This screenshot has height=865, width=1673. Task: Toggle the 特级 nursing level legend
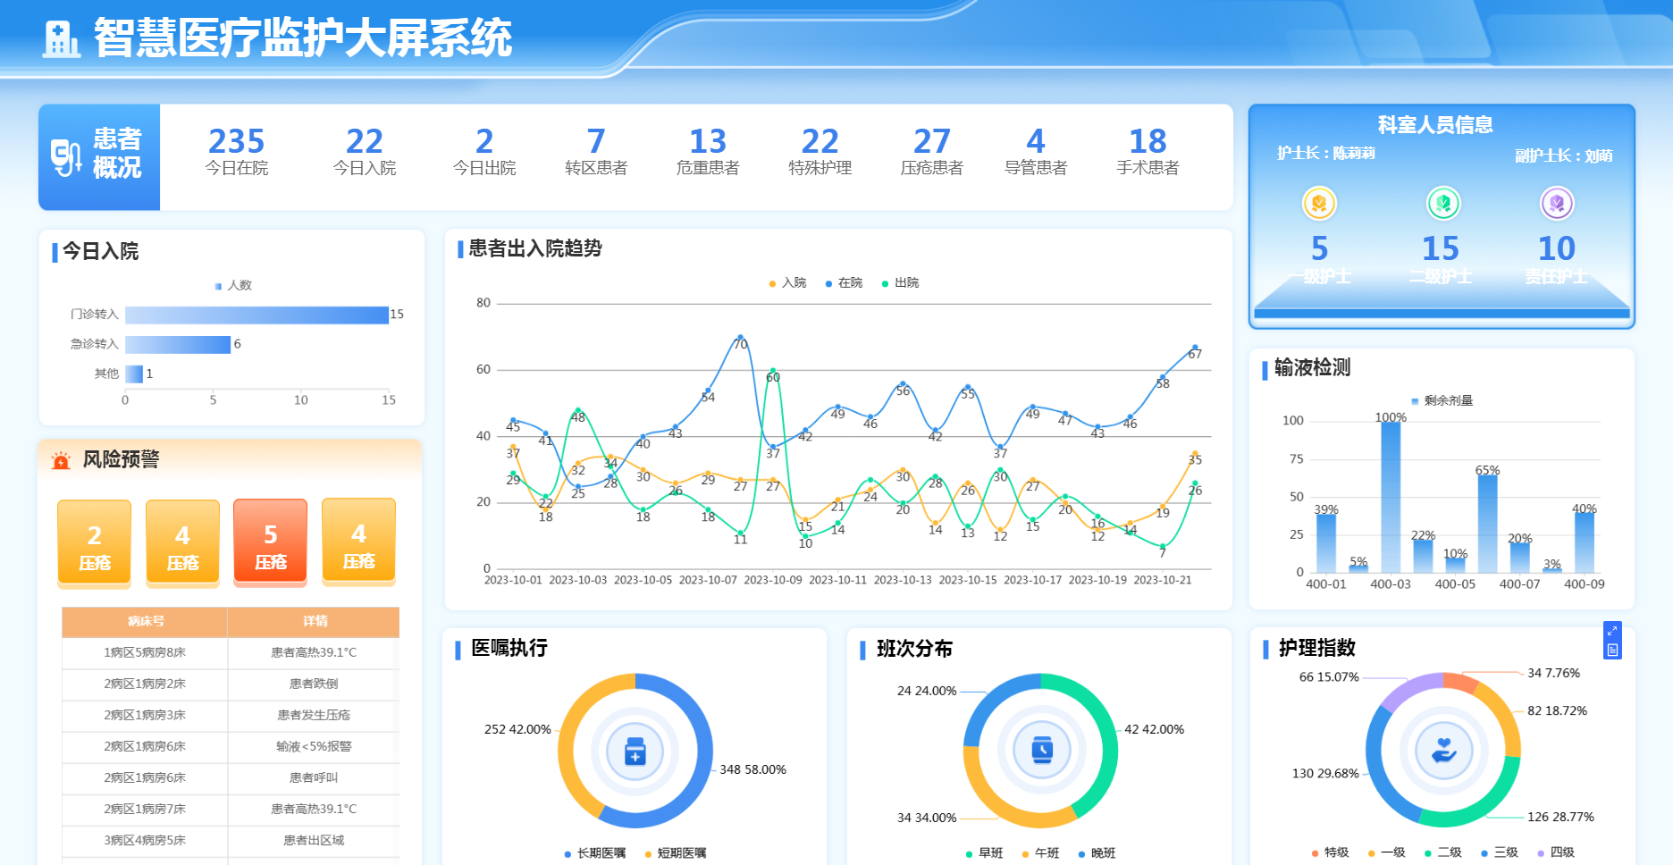(1330, 852)
